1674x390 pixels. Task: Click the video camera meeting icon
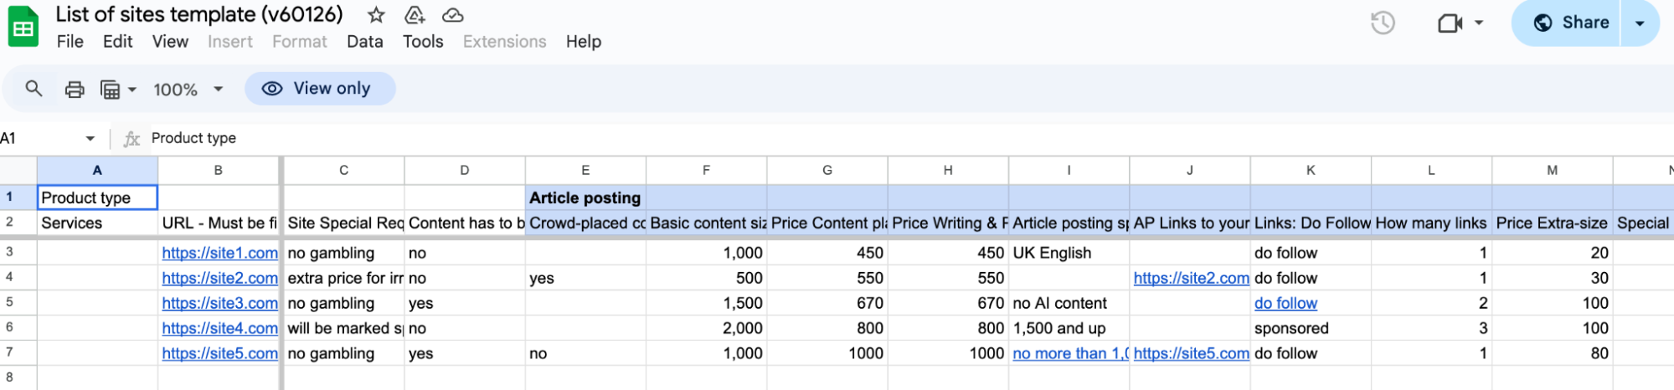click(1449, 23)
